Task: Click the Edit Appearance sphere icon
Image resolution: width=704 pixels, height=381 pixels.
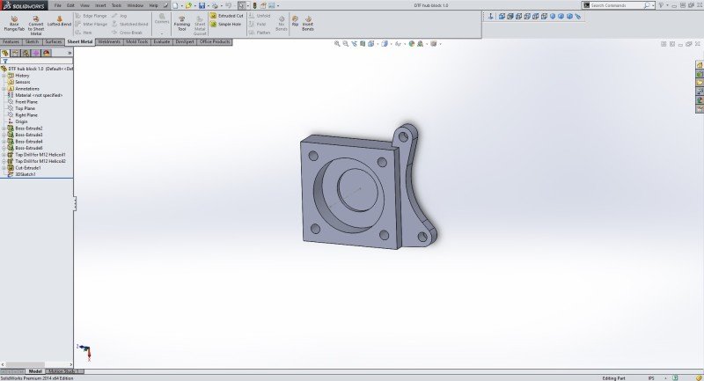Action: pyautogui.click(x=411, y=43)
